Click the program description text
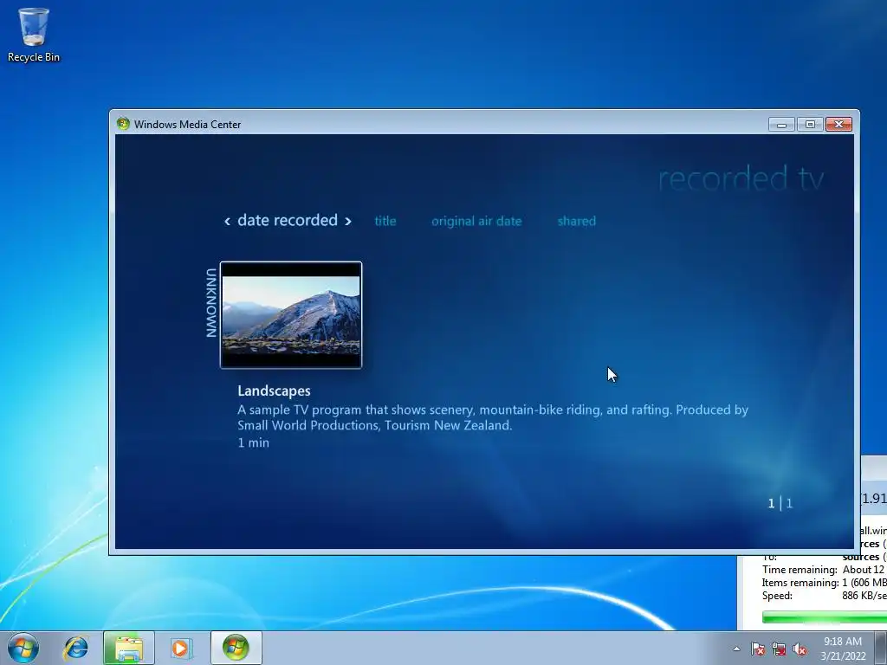 pos(493,417)
